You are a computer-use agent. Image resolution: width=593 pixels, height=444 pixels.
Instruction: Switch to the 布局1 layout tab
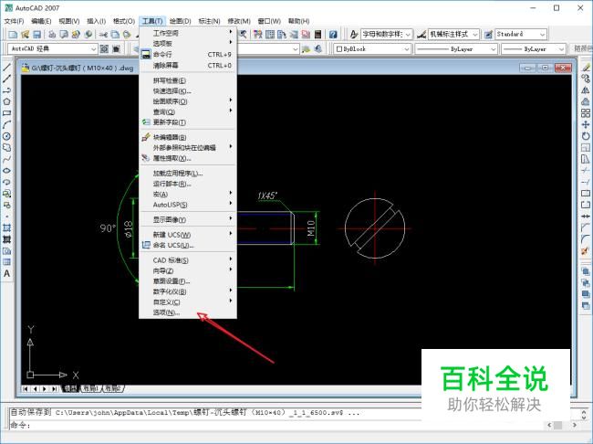tap(91, 388)
